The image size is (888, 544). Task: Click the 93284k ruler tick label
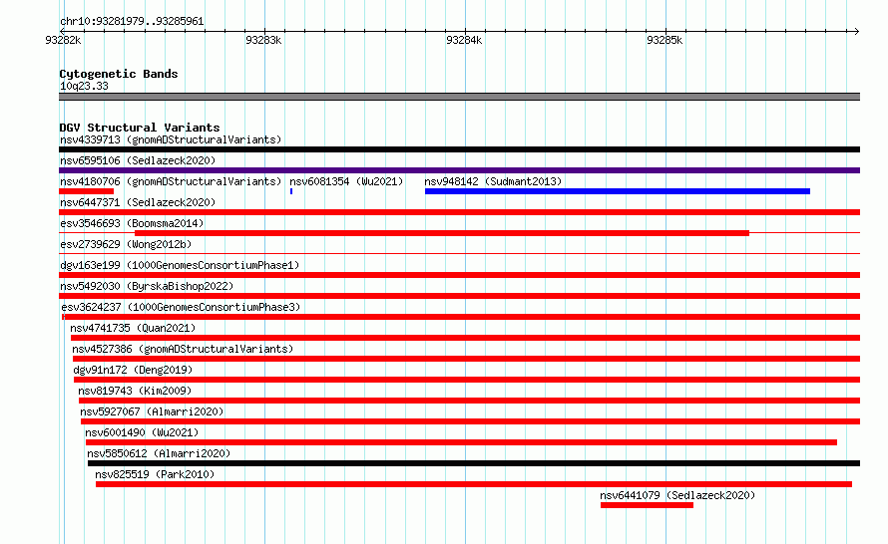coord(464,40)
